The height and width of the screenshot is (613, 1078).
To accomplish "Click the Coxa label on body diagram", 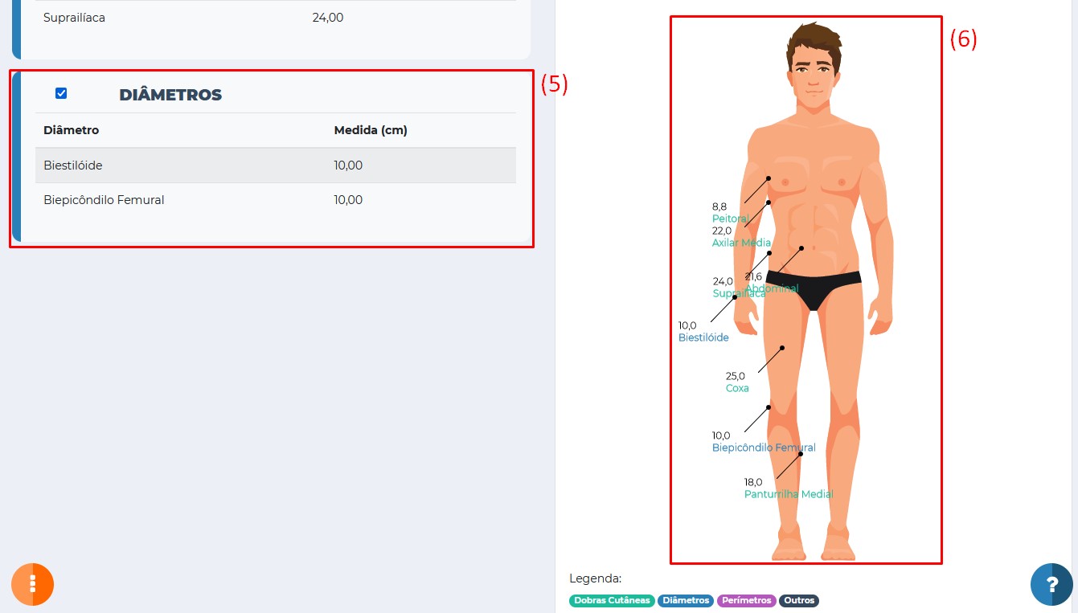I will (x=737, y=388).
